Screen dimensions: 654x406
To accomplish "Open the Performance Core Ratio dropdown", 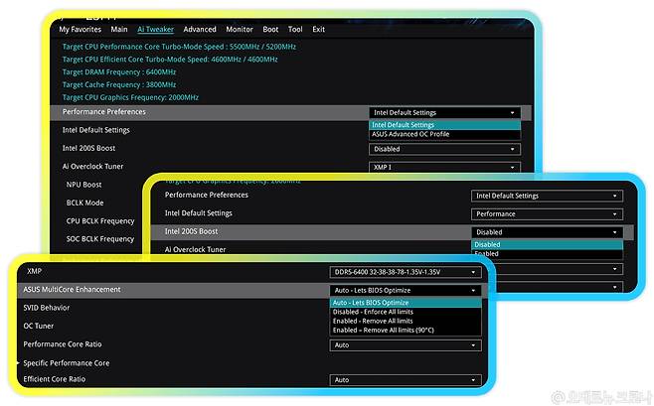I will point(406,345).
